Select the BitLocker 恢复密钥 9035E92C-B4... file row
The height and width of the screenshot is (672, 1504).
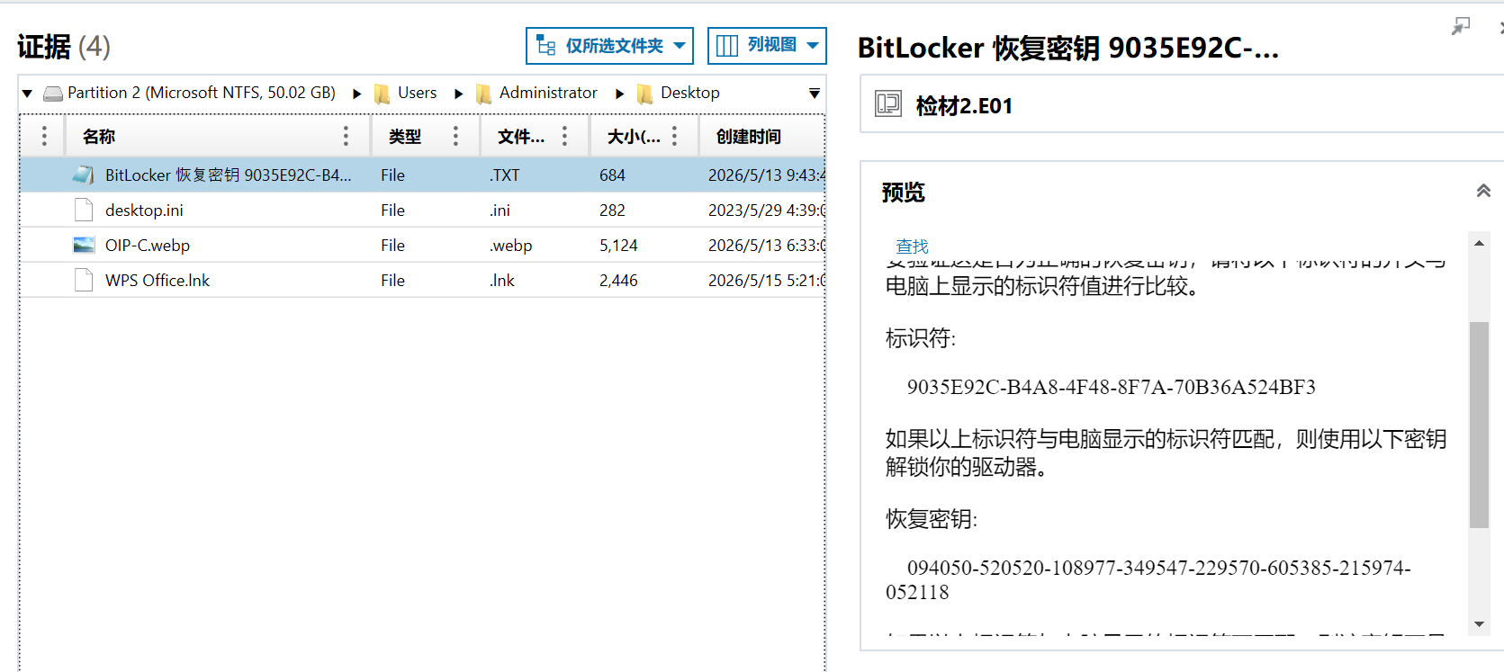pyautogui.click(x=422, y=175)
